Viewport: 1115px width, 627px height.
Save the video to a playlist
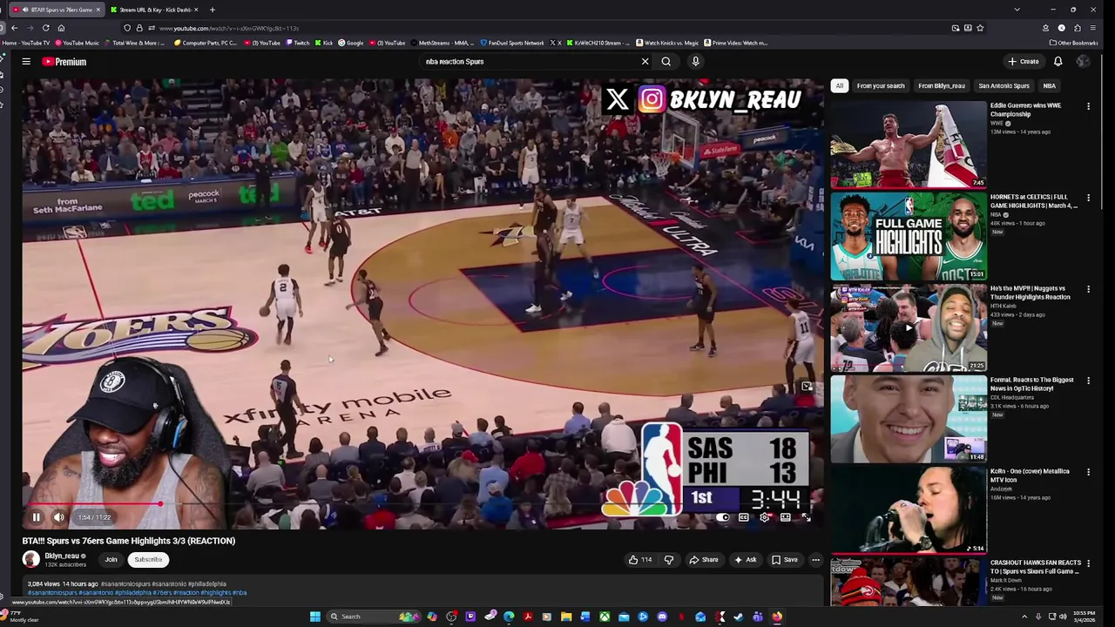[x=784, y=560]
